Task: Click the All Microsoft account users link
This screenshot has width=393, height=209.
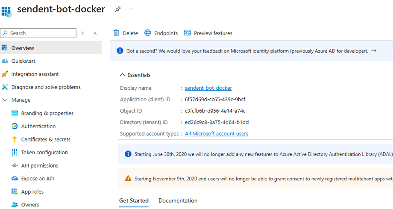Action: click(216, 134)
